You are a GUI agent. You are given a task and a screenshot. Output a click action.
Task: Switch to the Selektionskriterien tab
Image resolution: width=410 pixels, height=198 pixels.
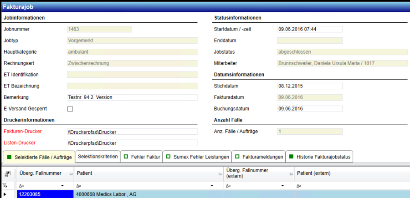click(x=97, y=157)
